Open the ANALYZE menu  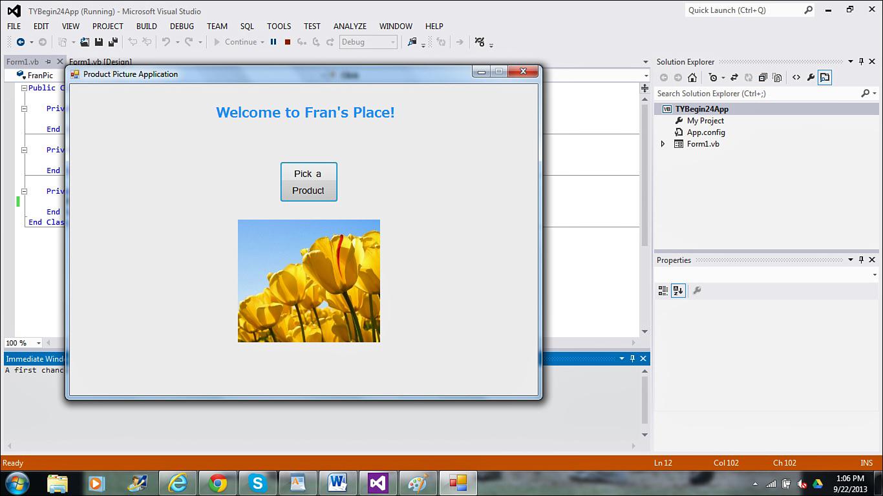point(350,26)
